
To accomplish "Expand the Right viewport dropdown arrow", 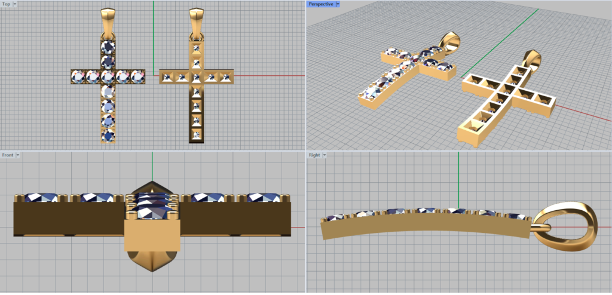I will pos(325,155).
